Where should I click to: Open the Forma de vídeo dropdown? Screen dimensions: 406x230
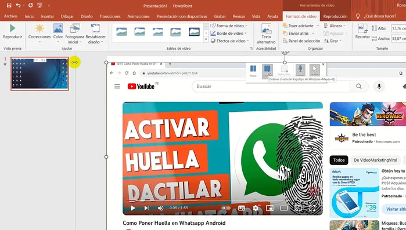(229, 26)
